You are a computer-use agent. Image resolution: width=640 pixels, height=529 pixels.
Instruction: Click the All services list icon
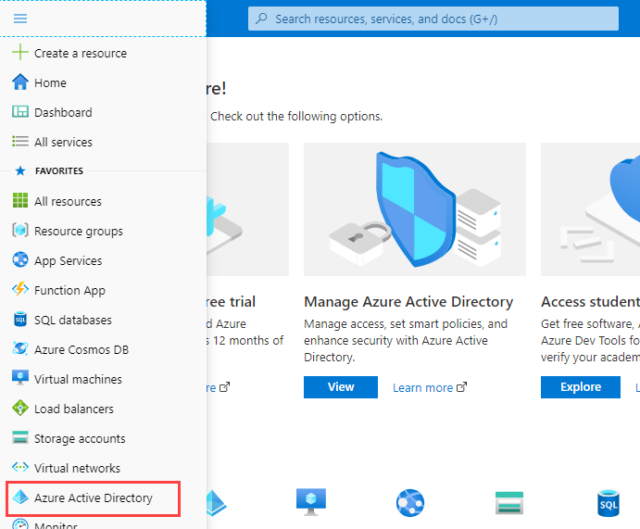click(20, 141)
